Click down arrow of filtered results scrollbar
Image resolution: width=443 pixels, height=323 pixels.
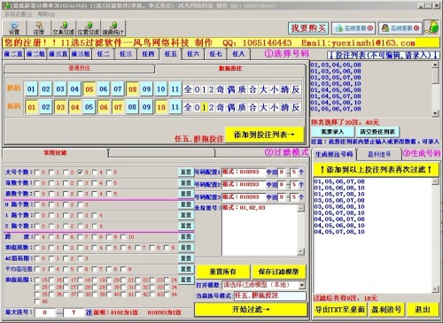pos(435,289)
